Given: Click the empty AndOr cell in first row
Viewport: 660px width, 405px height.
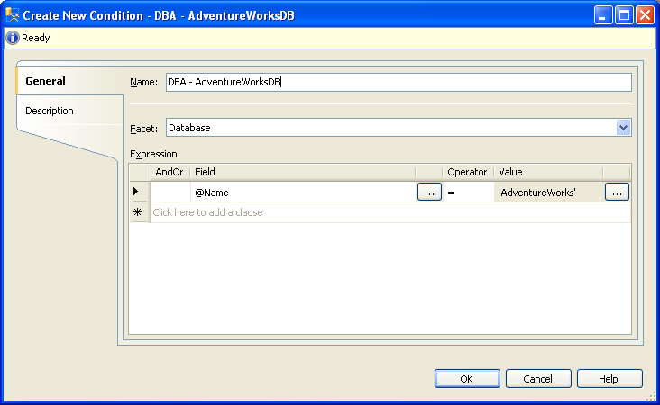Looking at the screenshot, I should pyautogui.click(x=170, y=193).
